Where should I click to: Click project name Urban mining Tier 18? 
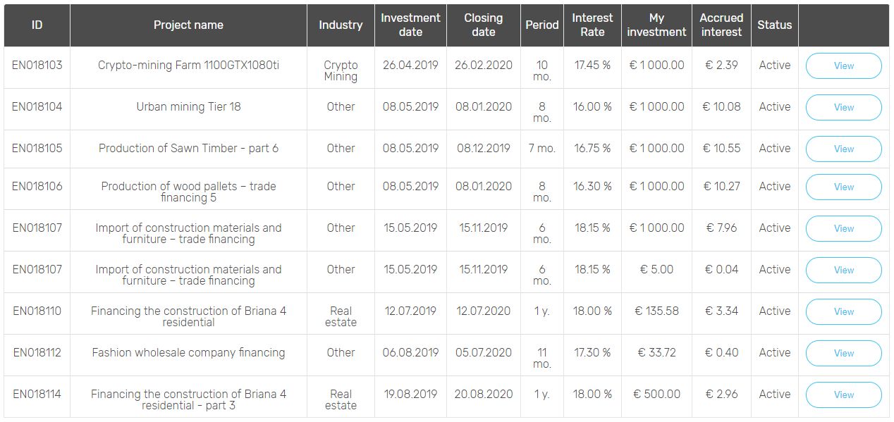coord(188,107)
